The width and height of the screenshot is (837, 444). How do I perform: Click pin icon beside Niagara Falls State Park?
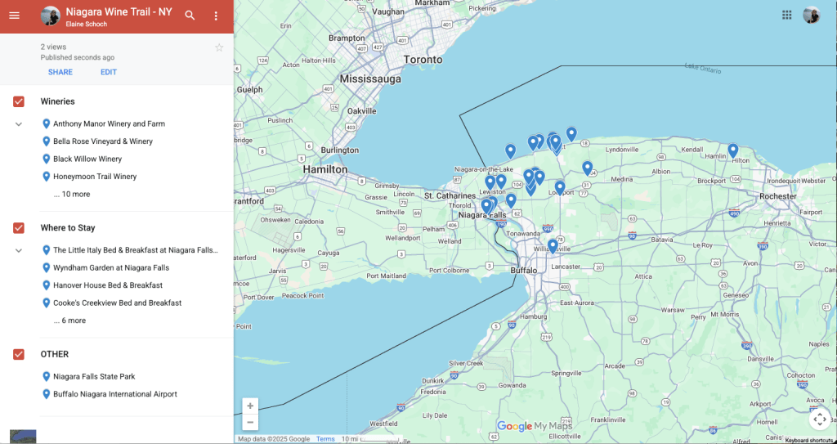pyautogui.click(x=47, y=376)
